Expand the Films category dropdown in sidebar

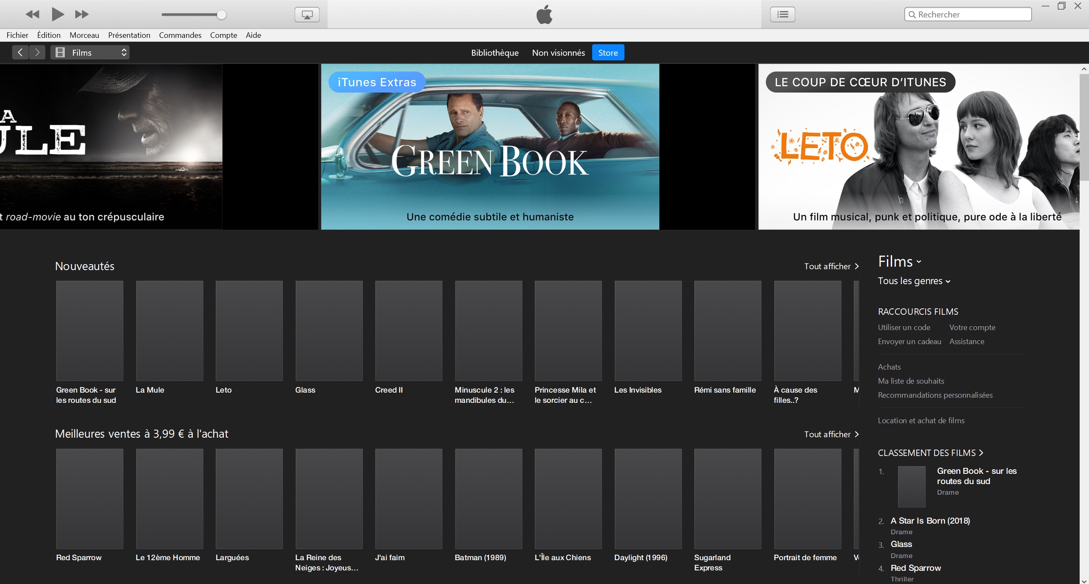[x=900, y=262]
